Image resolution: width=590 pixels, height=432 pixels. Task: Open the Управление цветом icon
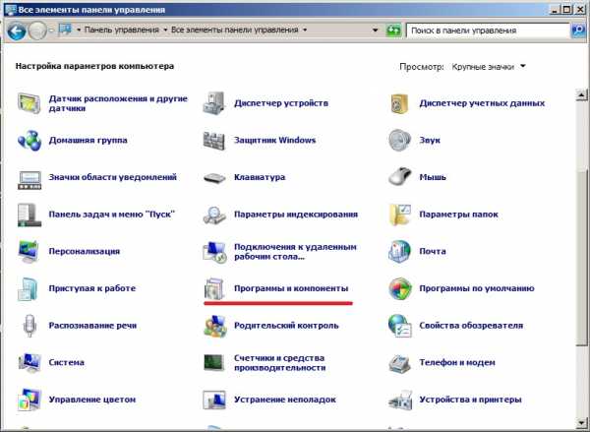click(29, 400)
